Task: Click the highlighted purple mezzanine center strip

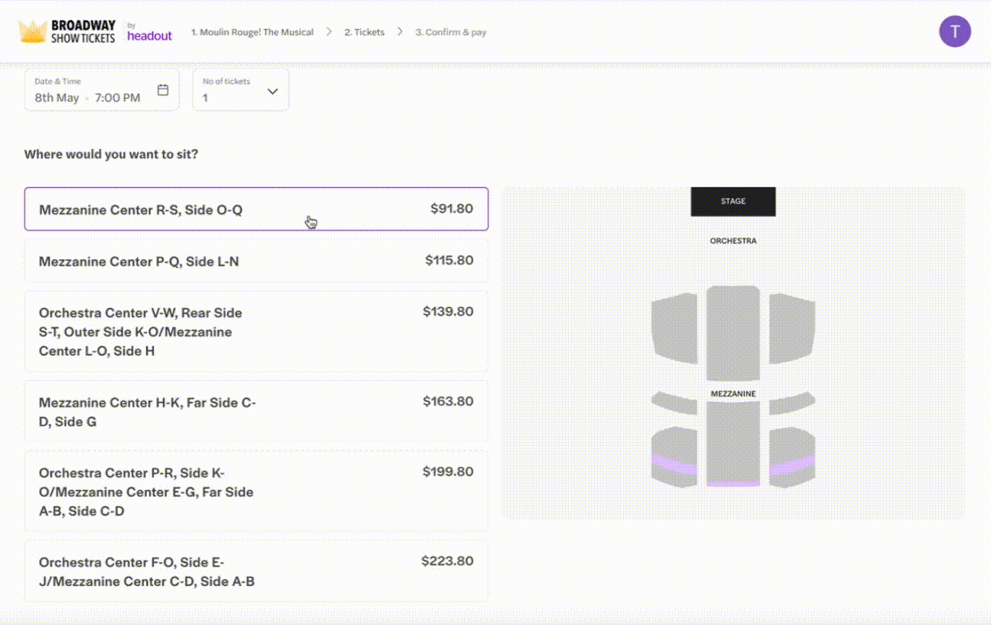Action: [733, 483]
